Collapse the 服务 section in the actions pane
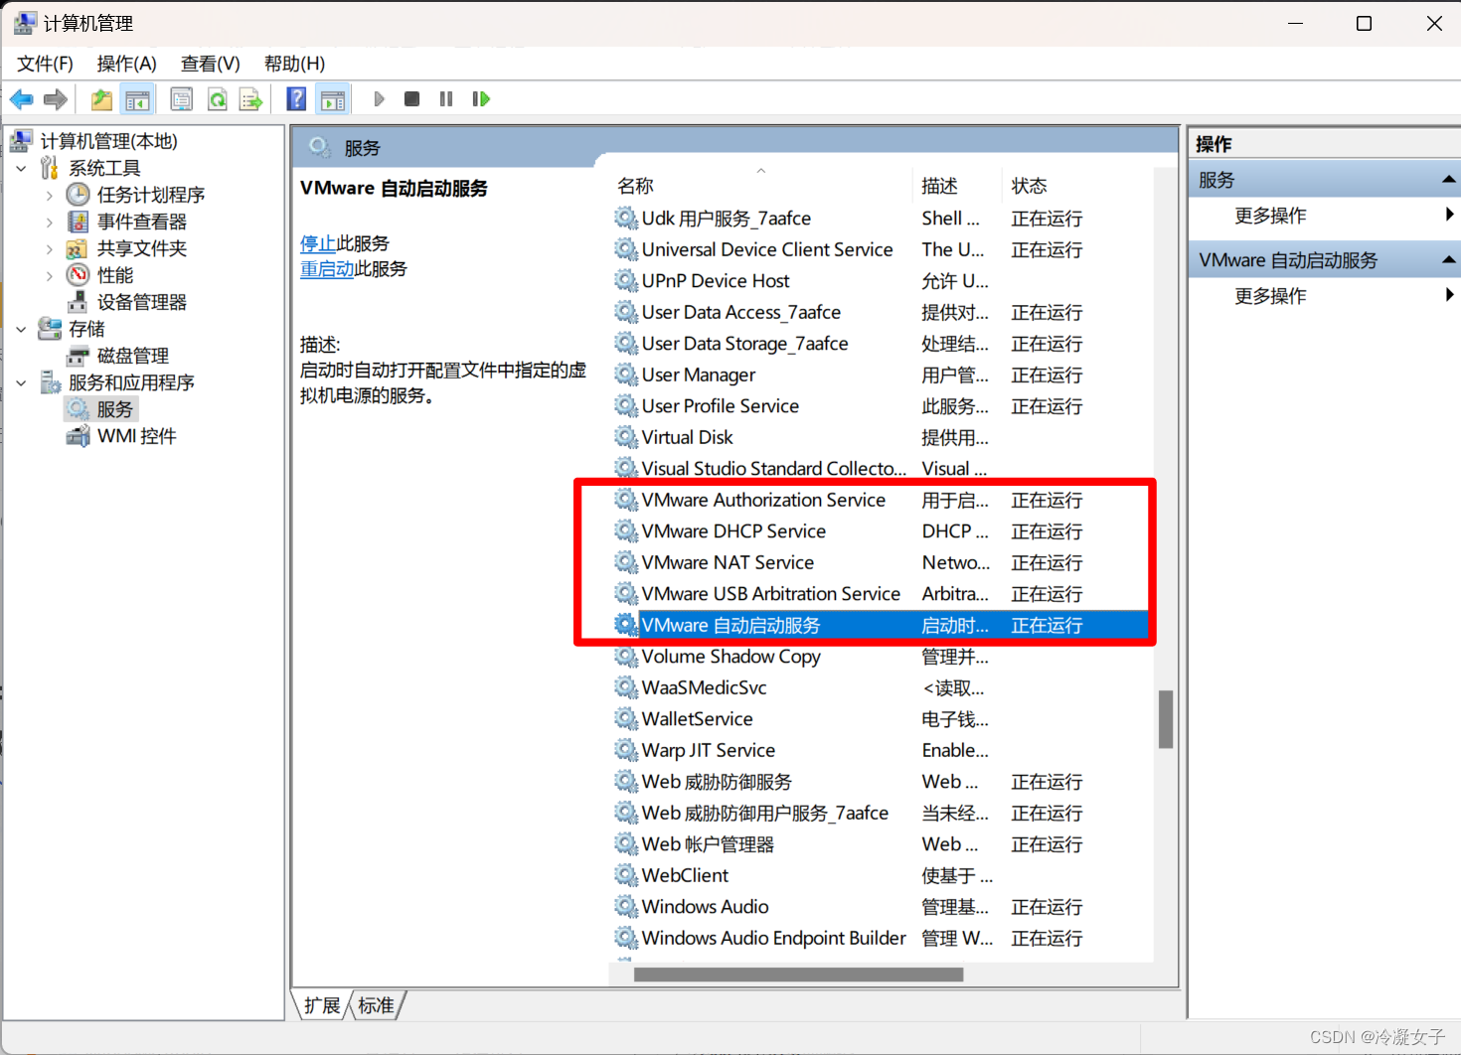 (1448, 180)
